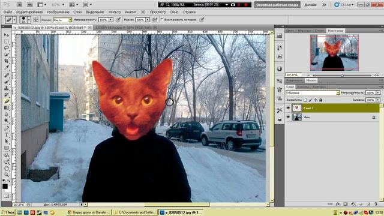Open the layer fill arrow in Layers panel

(378, 100)
